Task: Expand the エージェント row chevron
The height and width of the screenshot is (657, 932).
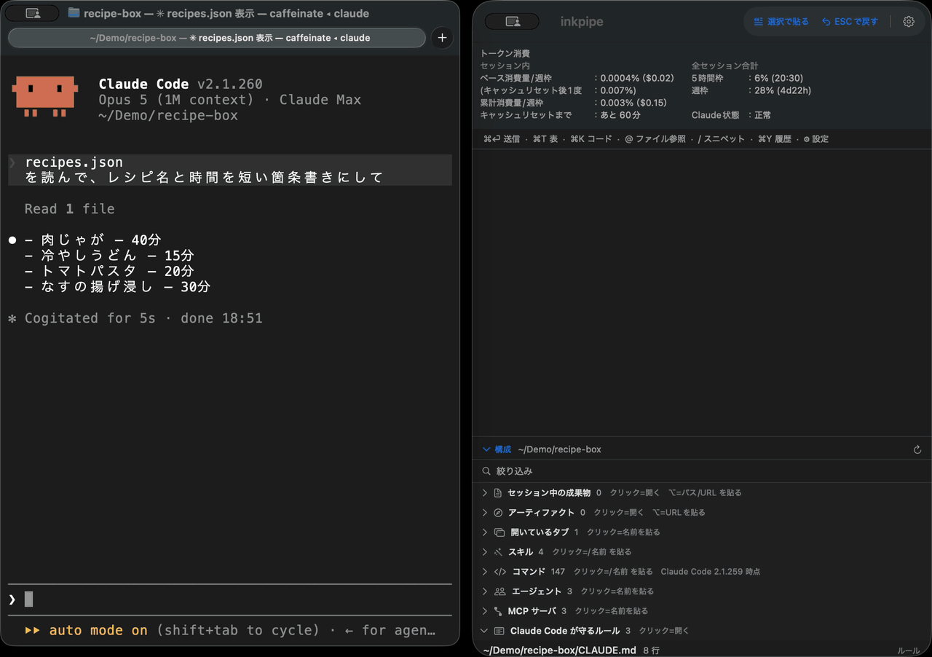Action: [485, 591]
